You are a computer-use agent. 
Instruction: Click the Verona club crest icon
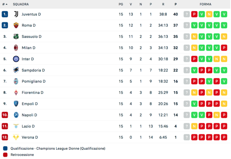[x=16, y=137]
